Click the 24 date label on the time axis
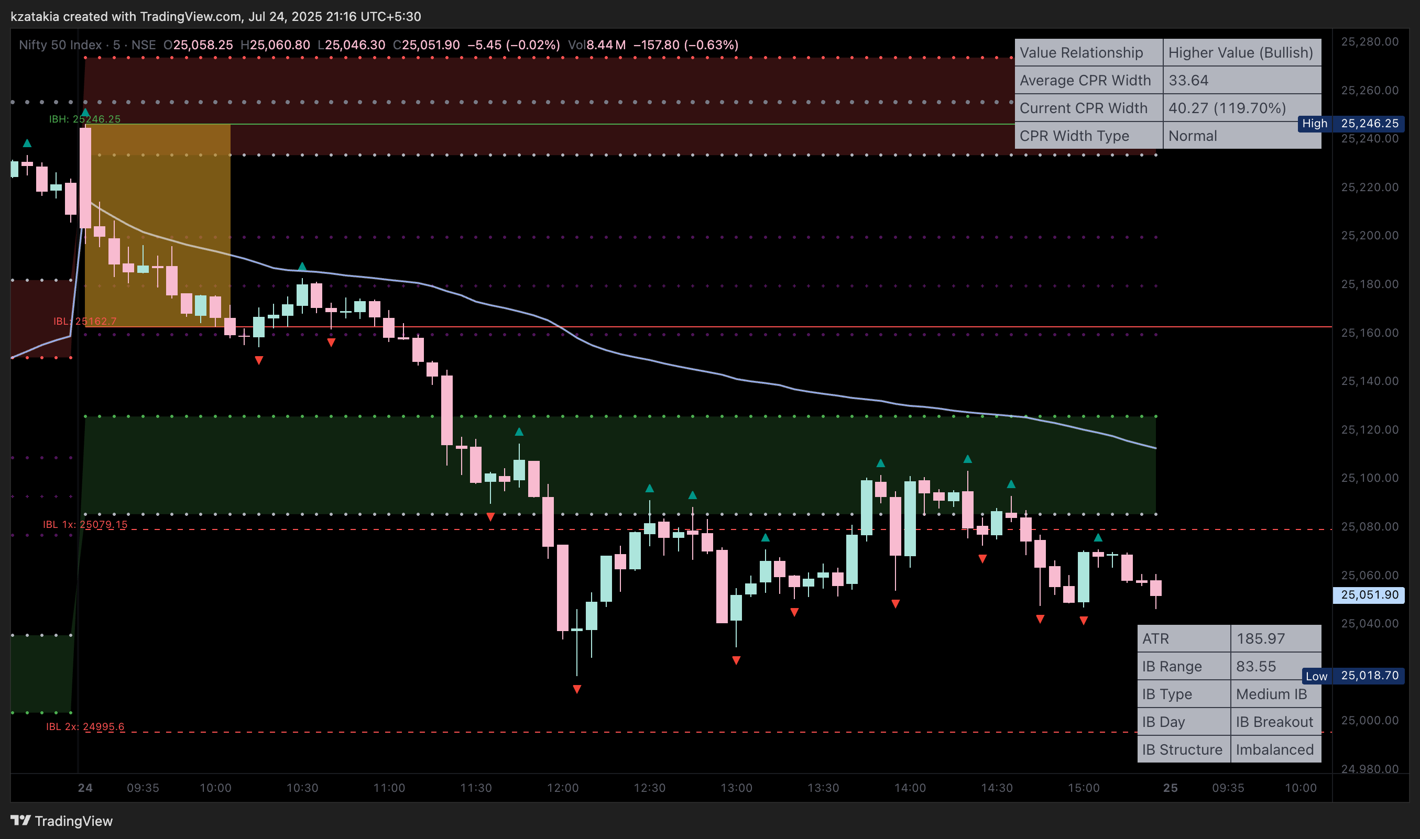This screenshot has width=1420, height=839. tap(85, 788)
